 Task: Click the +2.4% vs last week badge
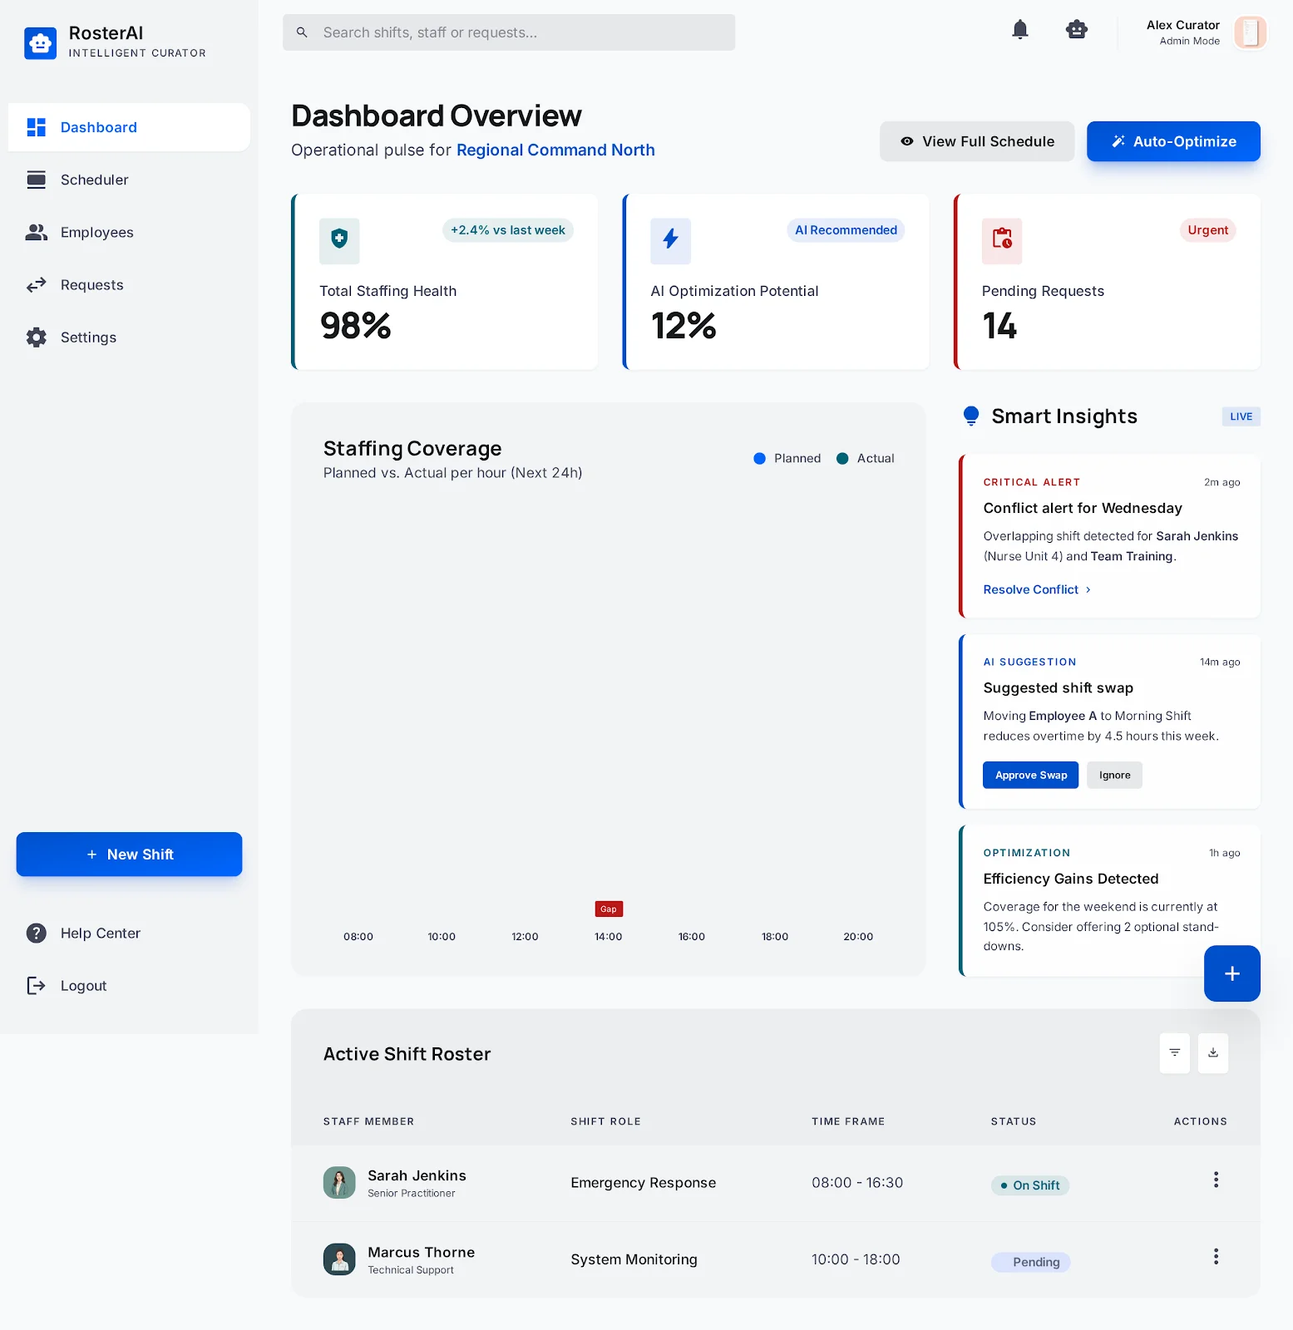pos(508,230)
